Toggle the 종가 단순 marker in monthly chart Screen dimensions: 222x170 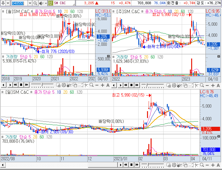point(32,11)
